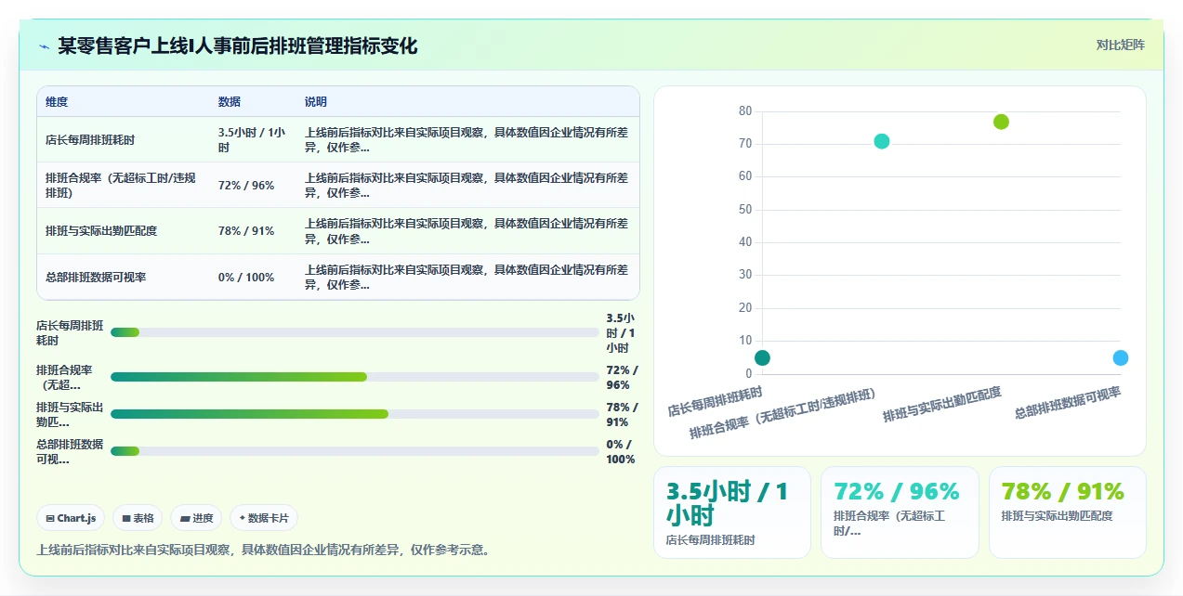Click the 排班合规率 progress bar
The image size is (1183, 596).
[x=354, y=377]
